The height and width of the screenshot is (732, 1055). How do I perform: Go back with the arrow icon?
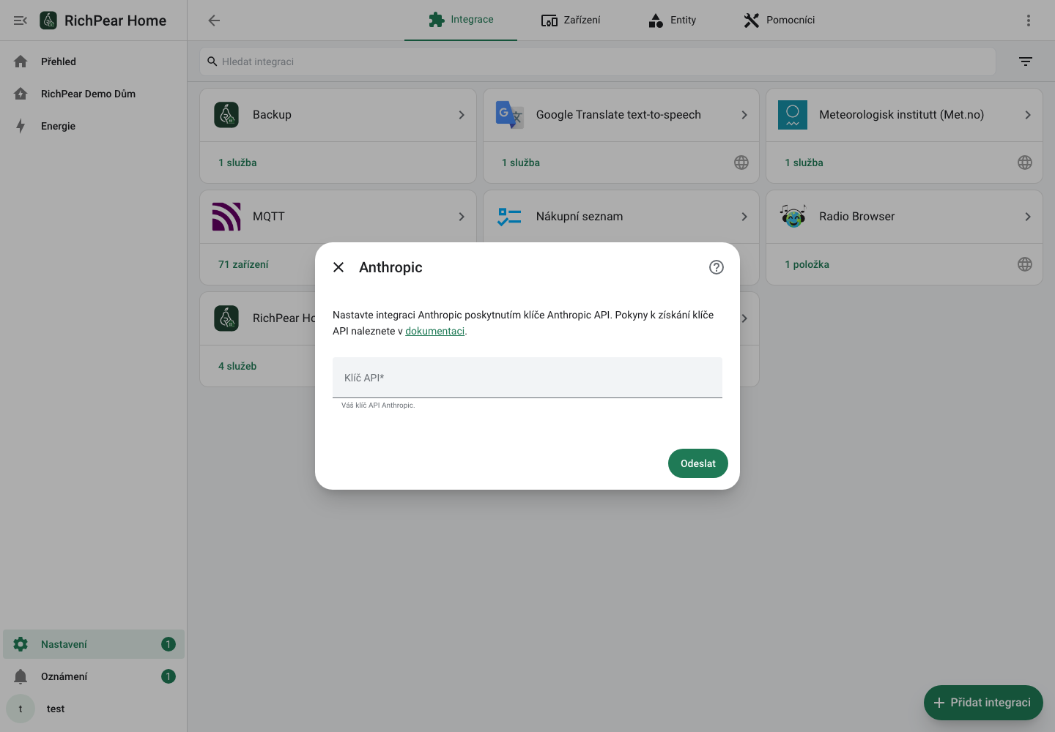[214, 20]
